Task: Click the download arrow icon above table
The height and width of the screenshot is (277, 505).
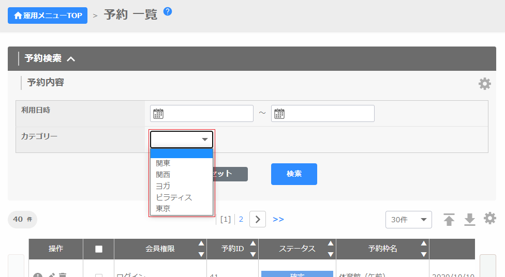Action: click(x=469, y=220)
